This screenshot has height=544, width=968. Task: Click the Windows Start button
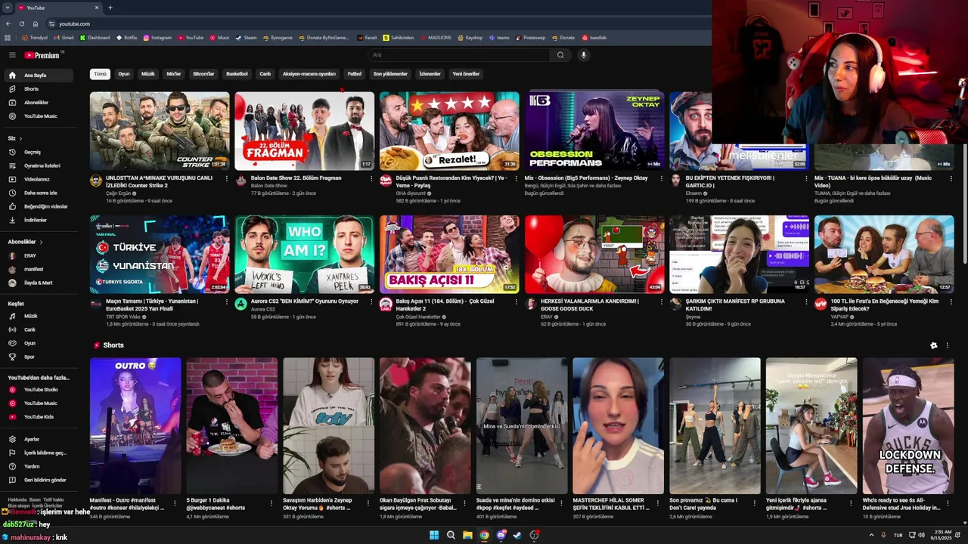pos(434,535)
